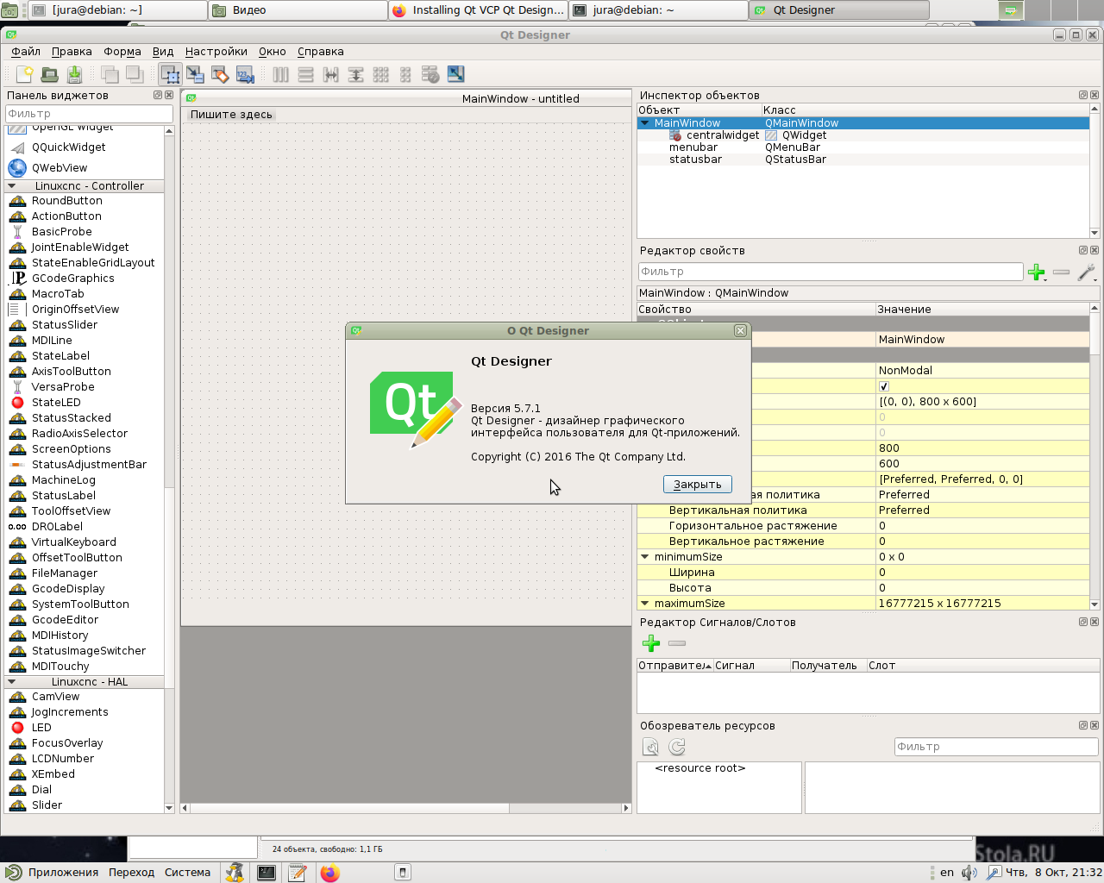This screenshot has height=883, width=1104.
Task: Save the form with toolbar save icon
Action: click(74, 74)
